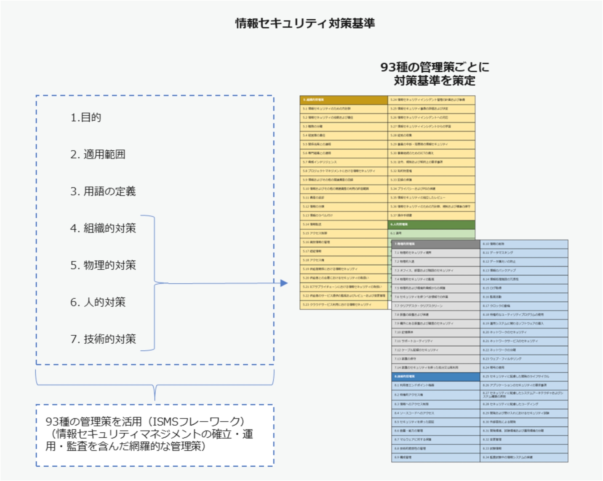Click table cell 5.18 アクセス権
The image size is (603, 481).
[x=344, y=260]
